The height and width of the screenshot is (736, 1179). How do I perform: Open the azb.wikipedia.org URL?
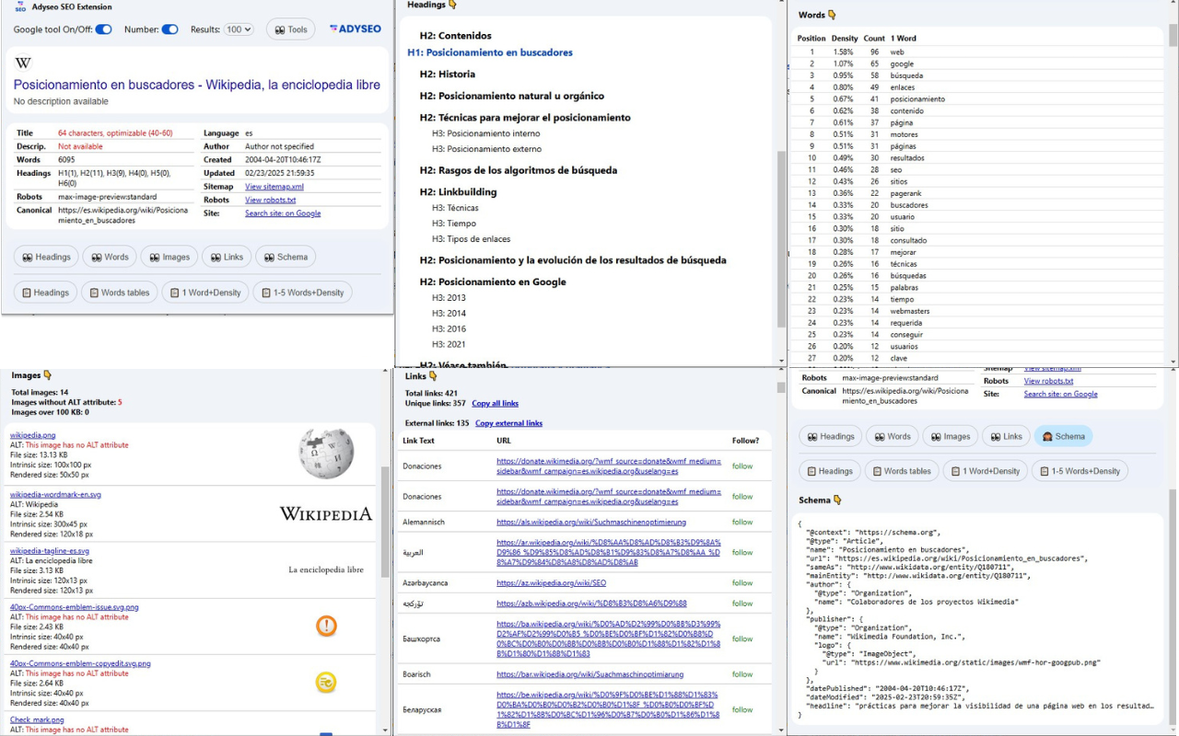591,604
